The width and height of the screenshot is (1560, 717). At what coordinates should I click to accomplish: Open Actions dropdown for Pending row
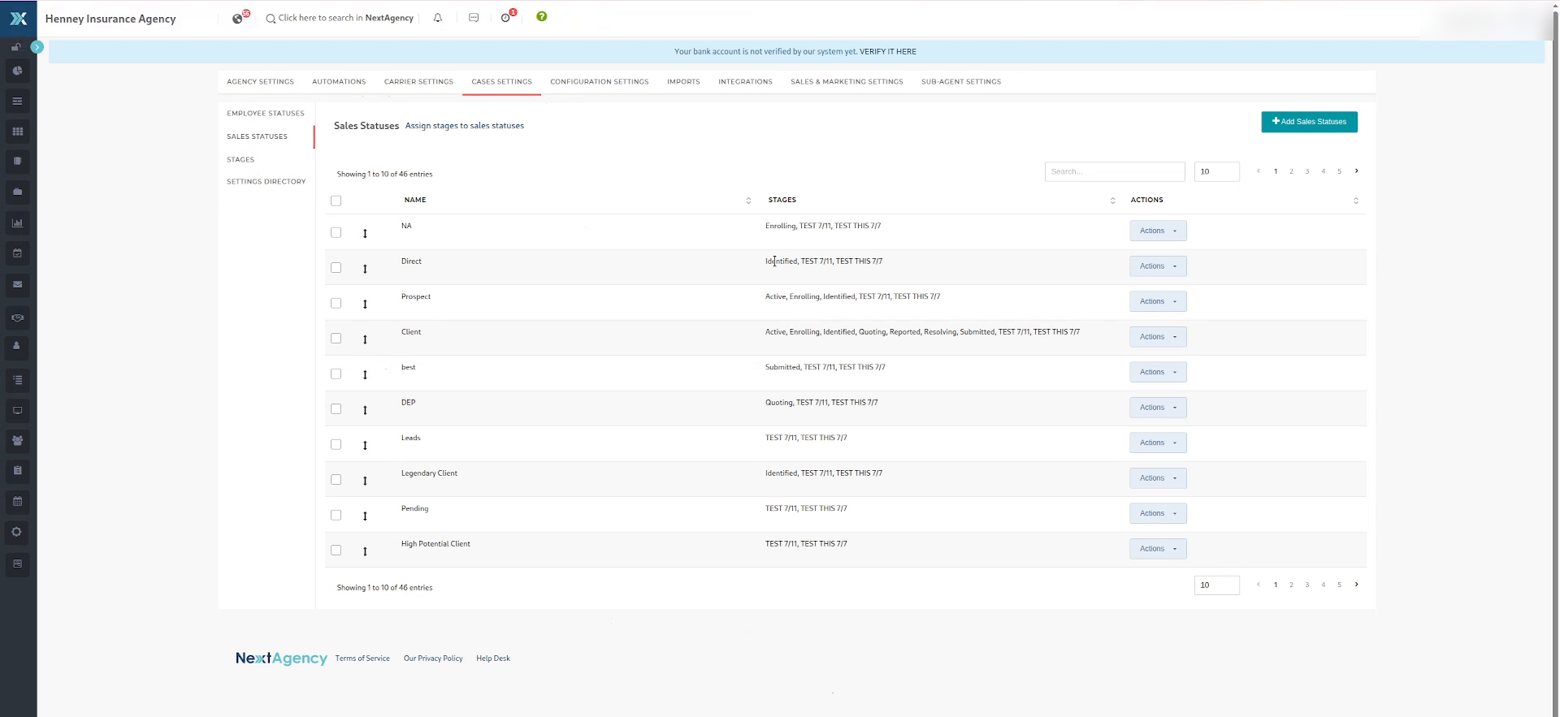[x=1158, y=513]
